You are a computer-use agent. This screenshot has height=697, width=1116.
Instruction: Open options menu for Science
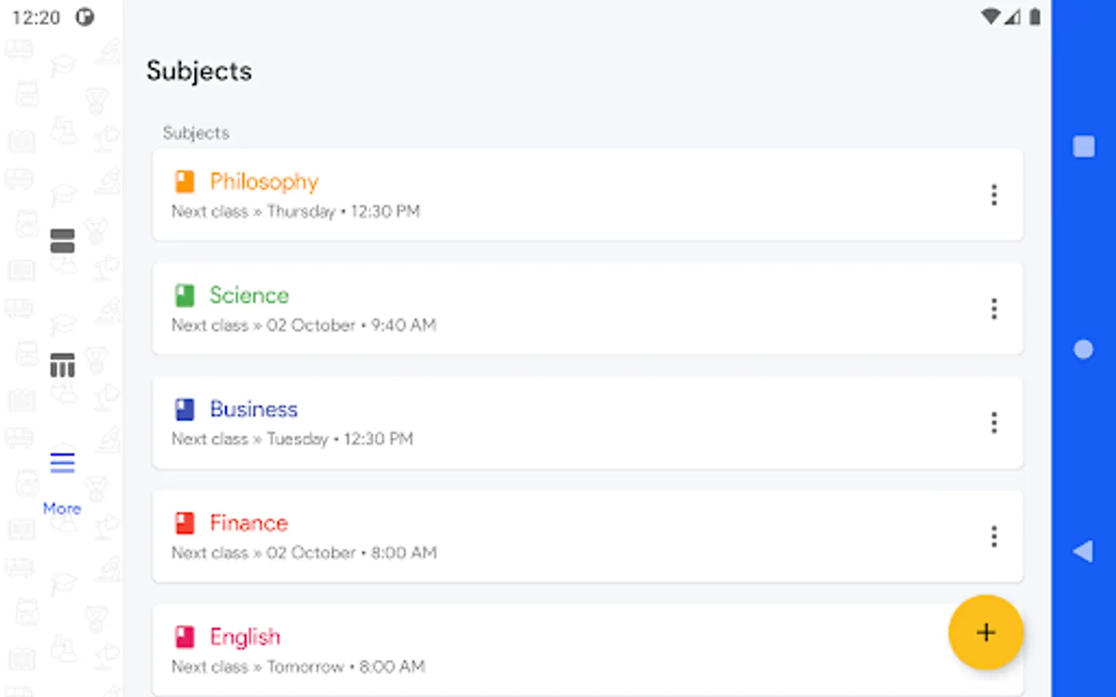[x=994, y=309]
